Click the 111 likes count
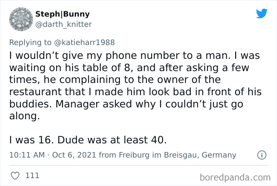Viewport: 277px width, 186px height. (x=32, y=175)
